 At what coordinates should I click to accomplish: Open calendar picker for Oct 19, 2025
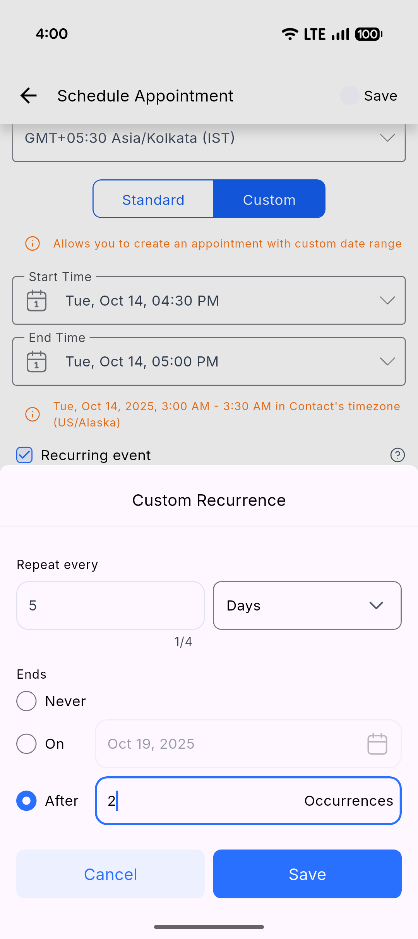pyautogui.click(x=377, y=744)
